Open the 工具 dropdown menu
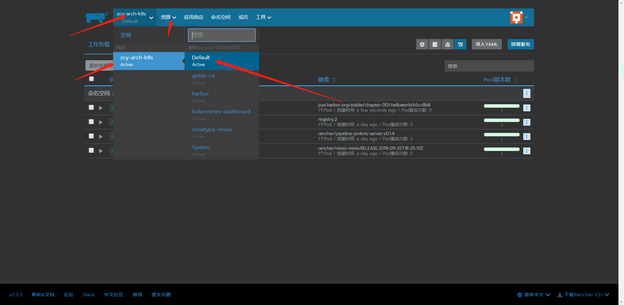Screen dimensions: 624x305 (263, 17)
